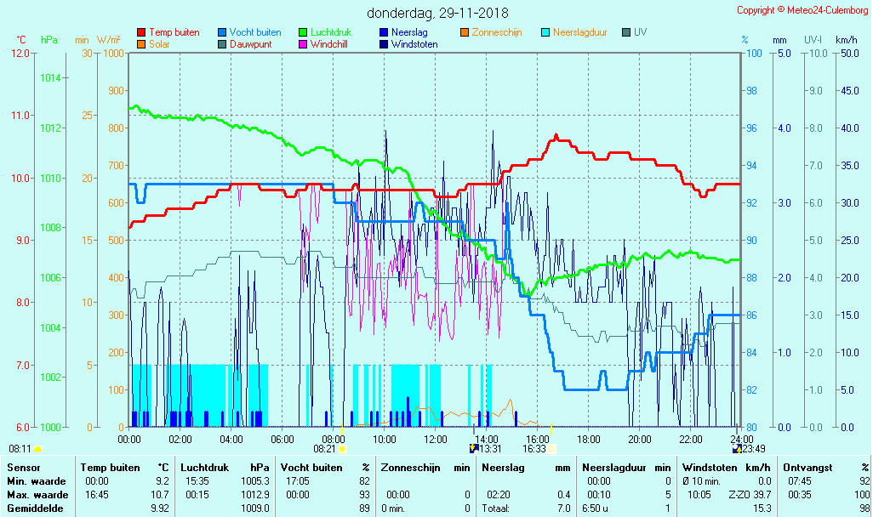
Task: Click the blue Vocht buiten legend square
Action: (x=223, y=32)
